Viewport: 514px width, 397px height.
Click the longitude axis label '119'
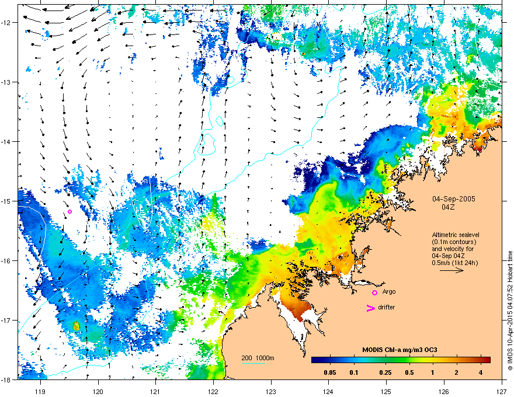pos(41,391)
